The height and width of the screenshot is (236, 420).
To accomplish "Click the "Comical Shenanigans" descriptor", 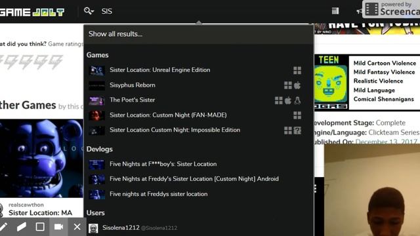I will pos(383,99).
